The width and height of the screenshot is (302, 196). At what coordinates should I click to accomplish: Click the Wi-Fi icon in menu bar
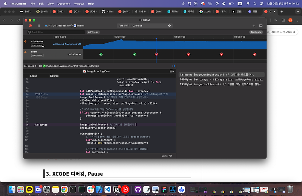point(248,3)
